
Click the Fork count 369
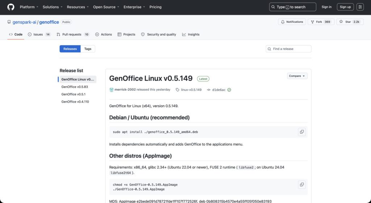click(327, 22)
